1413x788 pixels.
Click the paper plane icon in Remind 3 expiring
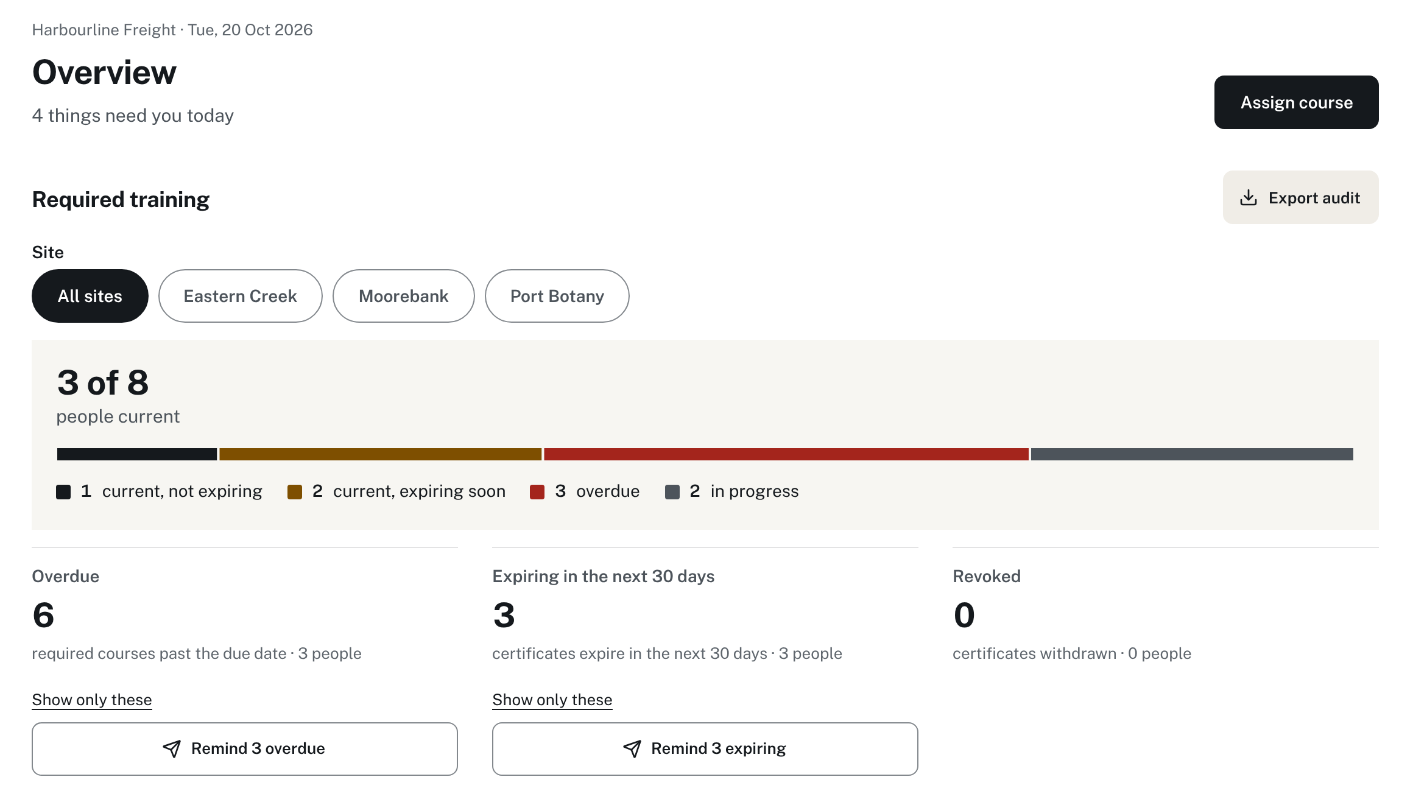(x=632, y=748)
